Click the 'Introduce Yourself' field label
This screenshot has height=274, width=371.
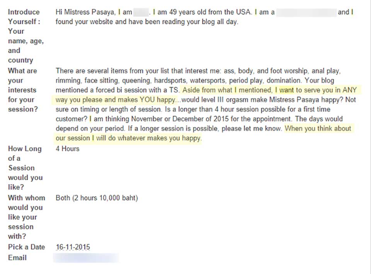click(x=26, y=36)
